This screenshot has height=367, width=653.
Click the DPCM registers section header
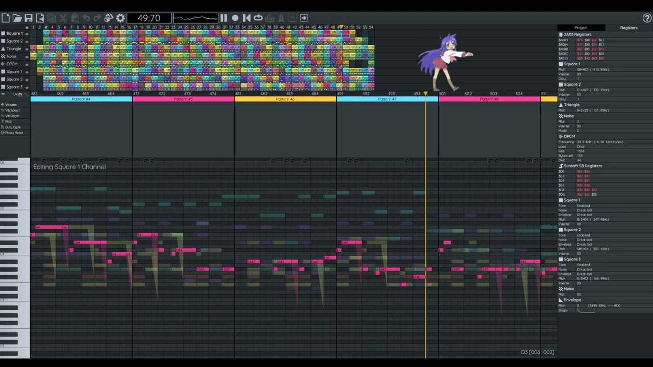605,137
